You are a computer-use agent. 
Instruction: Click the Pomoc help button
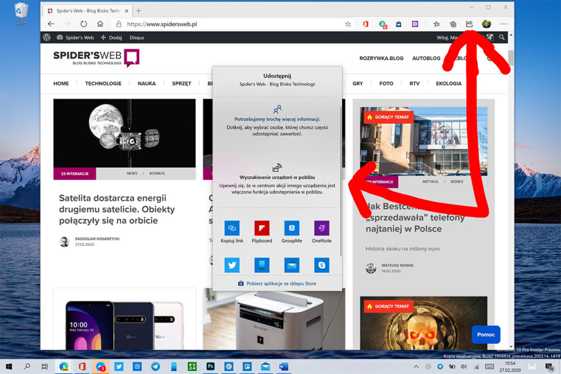[485, 335]
